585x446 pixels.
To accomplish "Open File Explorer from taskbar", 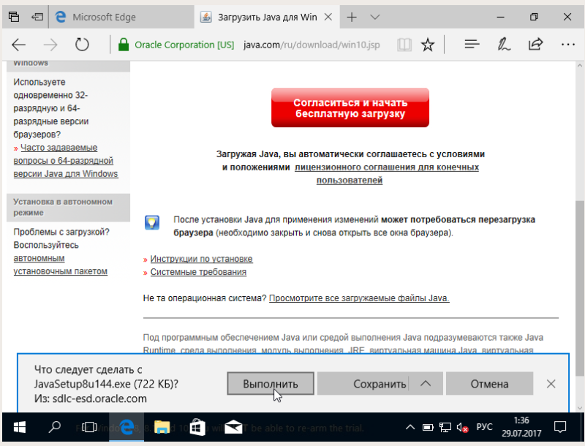I will click(162, 427).
